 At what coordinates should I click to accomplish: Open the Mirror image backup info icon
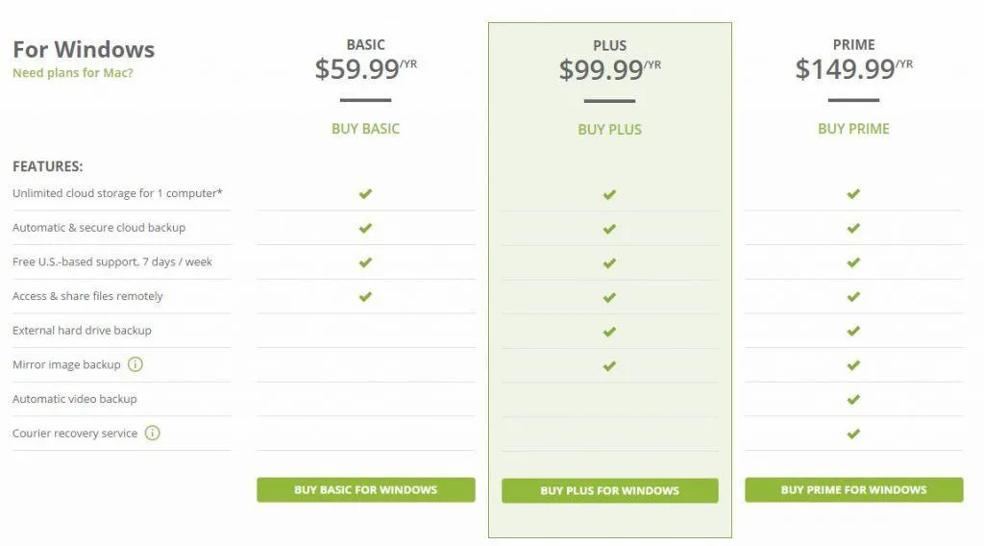coord(135,364)
